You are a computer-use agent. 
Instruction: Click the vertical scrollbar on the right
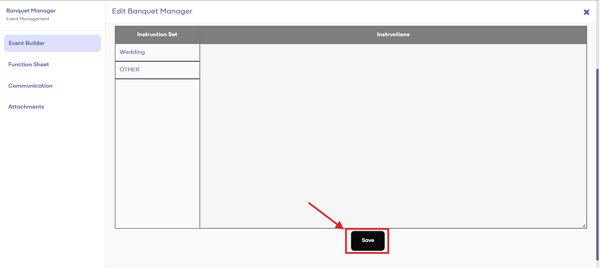(597, 162)
